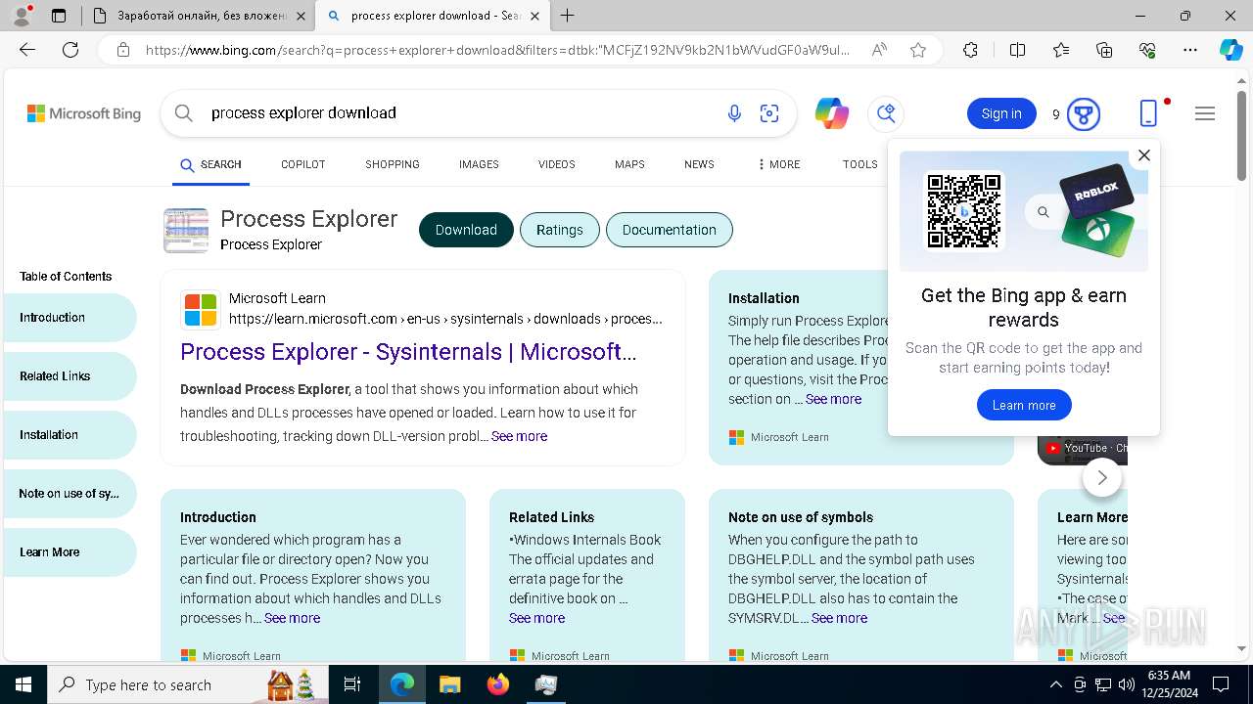Click the Sign in button
Image resolution: width=1253 pixels, height=704 pixels.
tap(1001, 113)
